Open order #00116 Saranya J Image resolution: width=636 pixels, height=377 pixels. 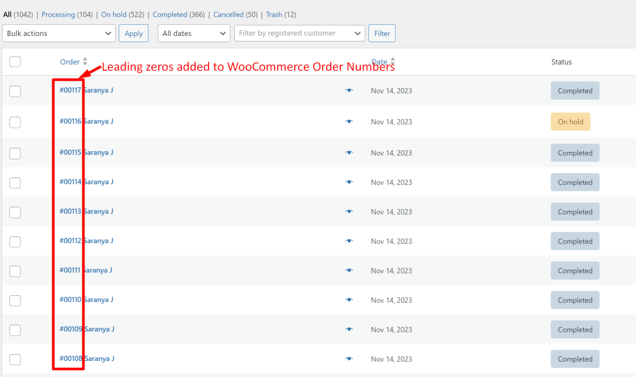(86, 121)
